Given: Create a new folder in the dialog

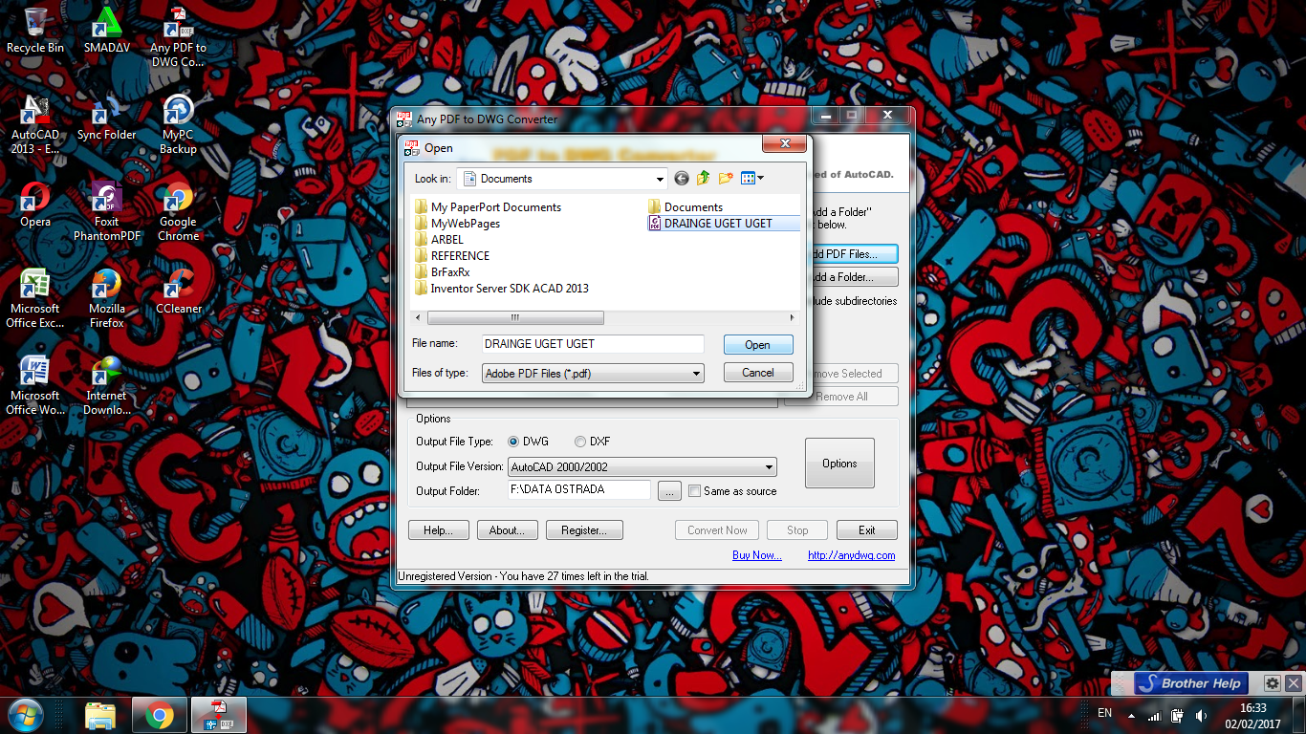Looking at the screenshot, I should pos(725,178).
